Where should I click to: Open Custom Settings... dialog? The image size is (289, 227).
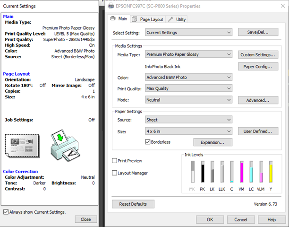[x=258, y=55]
